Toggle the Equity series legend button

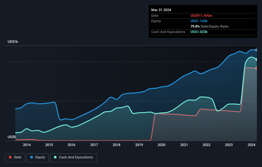(x=38, y=157)
